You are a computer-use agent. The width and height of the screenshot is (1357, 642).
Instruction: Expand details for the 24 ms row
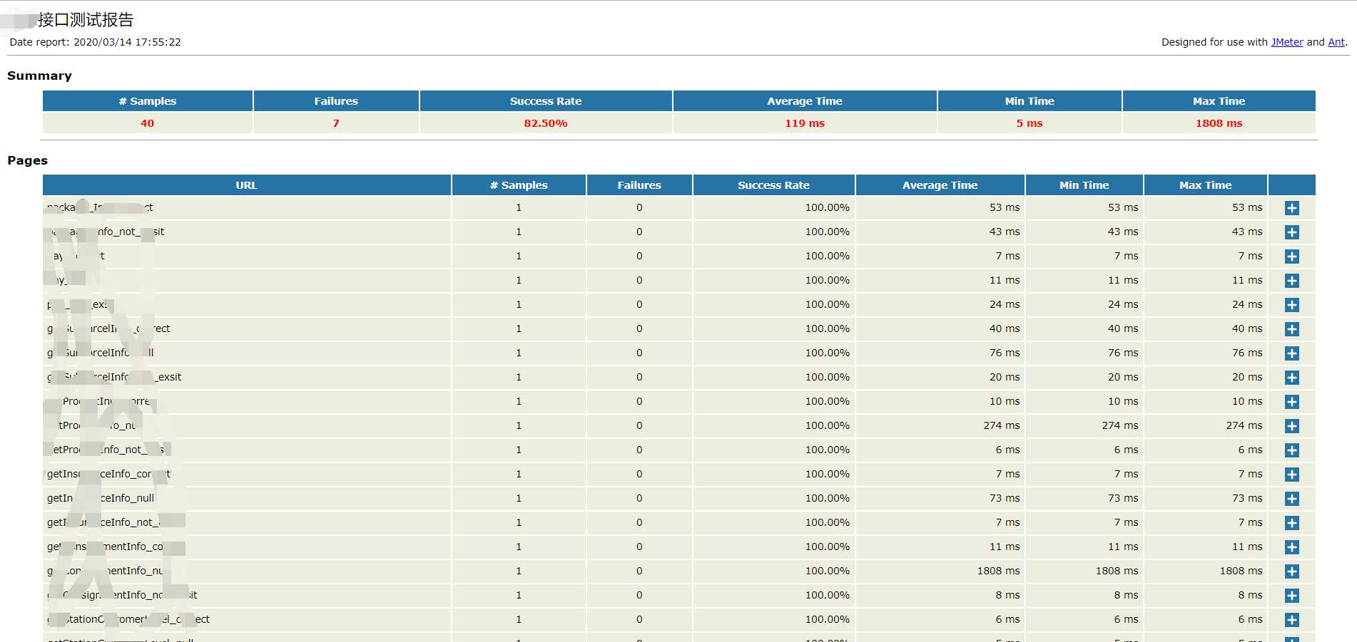click(1292, 305)
